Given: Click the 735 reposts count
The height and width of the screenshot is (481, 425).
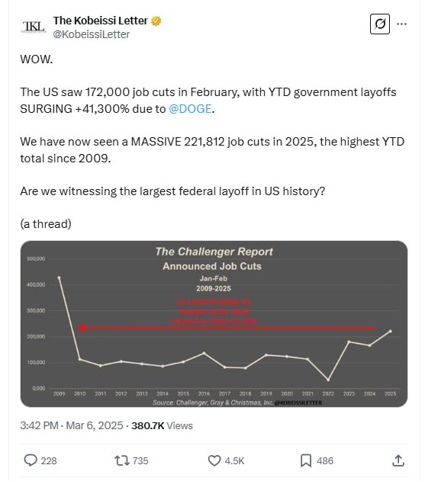Looking at the screenshot, I should [140, 460].
